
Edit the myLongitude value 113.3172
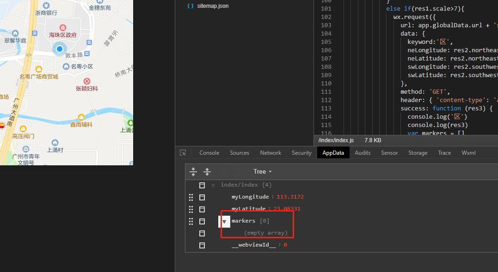click(x=290, y=197)
